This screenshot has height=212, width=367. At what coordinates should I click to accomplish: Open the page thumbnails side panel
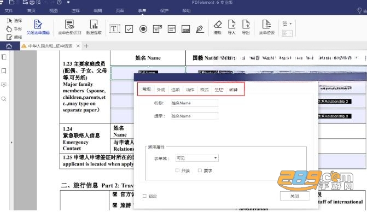[x=4, y=57]
